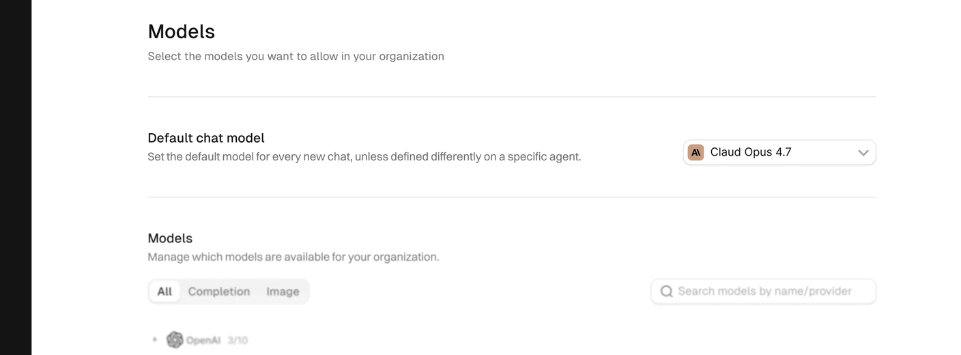Image resolution: width=961 pixels, height=355 pixels.
Task: Click the 'Select the models you want' subtitle
Action: (296, 56)
